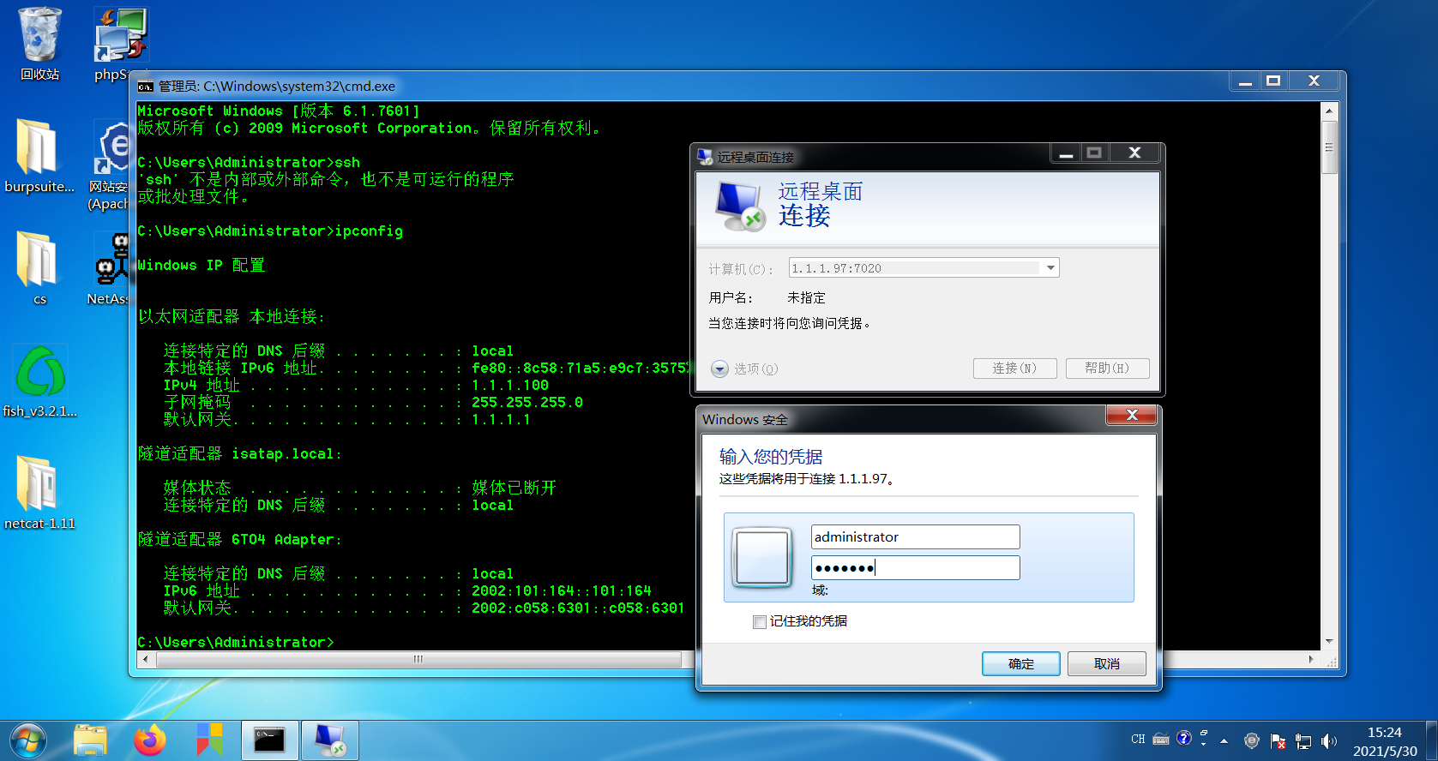The image size is (1438, 761).
Task: Click cmd horizontal scrollbar right arrow
Action: coord(1311,659)
